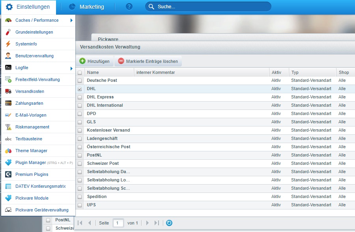Sort by the interner Kommentar column header
The height and width of the screenshot is (232, 355).
point(201,72)
